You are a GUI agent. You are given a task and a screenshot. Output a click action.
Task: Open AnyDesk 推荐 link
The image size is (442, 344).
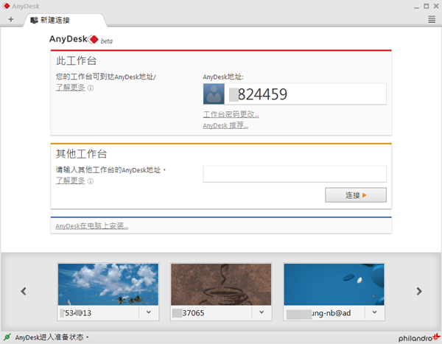(x=225, y=125)
